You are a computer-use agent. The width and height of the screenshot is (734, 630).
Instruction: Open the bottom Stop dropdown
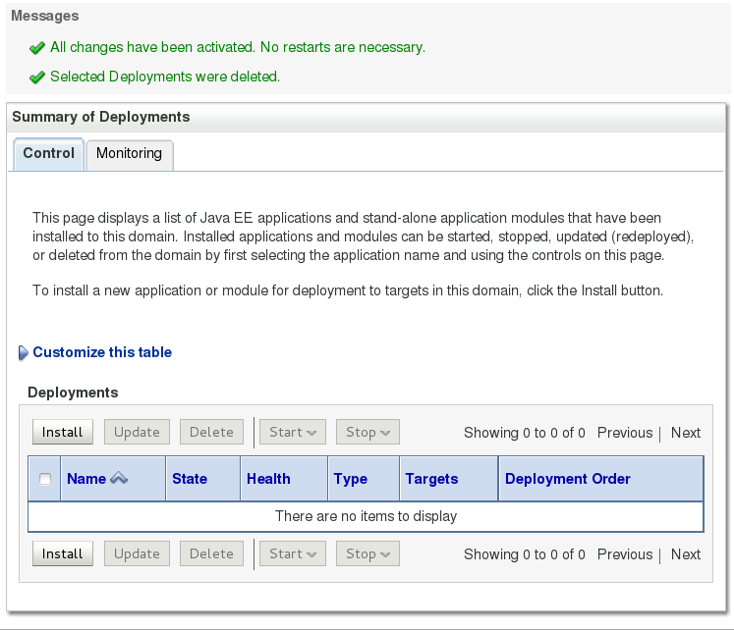[367, 553]
